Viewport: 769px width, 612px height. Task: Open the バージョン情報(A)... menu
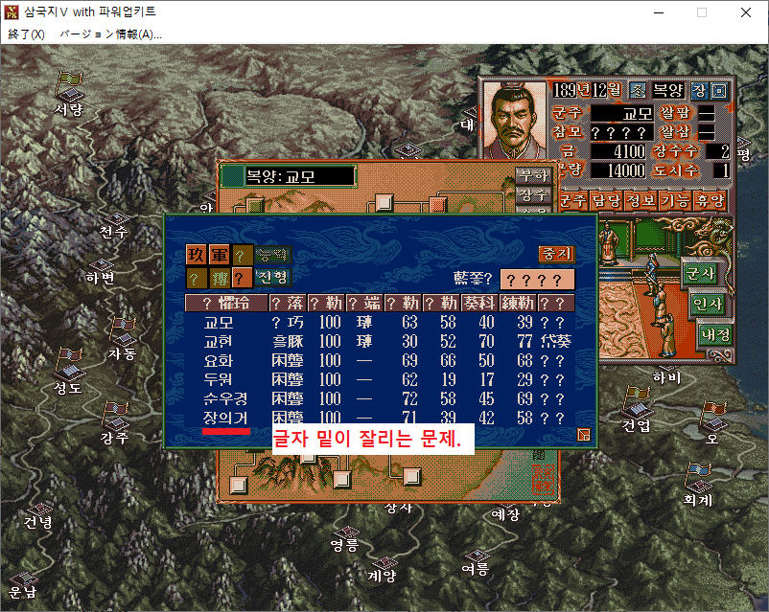[x=111, y=34]
